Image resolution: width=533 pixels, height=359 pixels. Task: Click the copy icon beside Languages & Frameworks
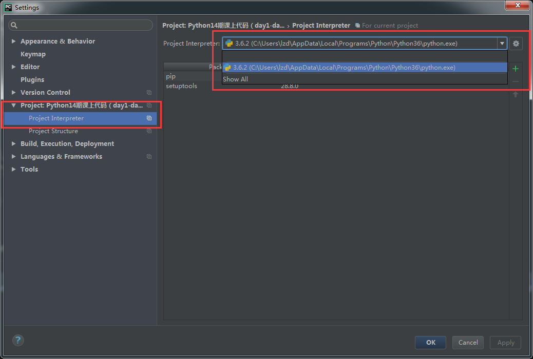point(149,157)
